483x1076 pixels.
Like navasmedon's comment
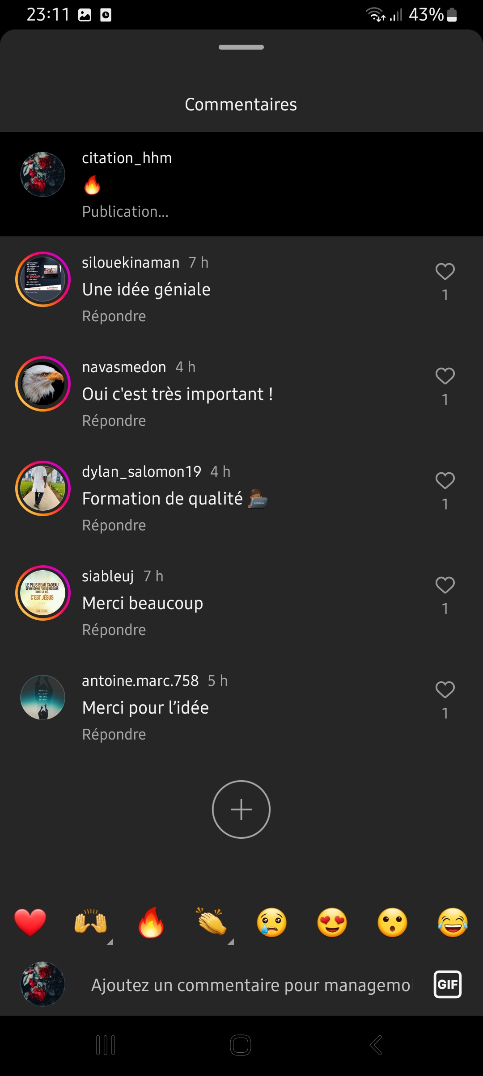445,376
